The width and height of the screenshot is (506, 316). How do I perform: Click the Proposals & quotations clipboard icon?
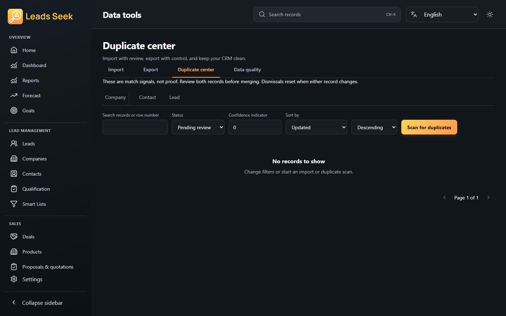coord(14,267)
